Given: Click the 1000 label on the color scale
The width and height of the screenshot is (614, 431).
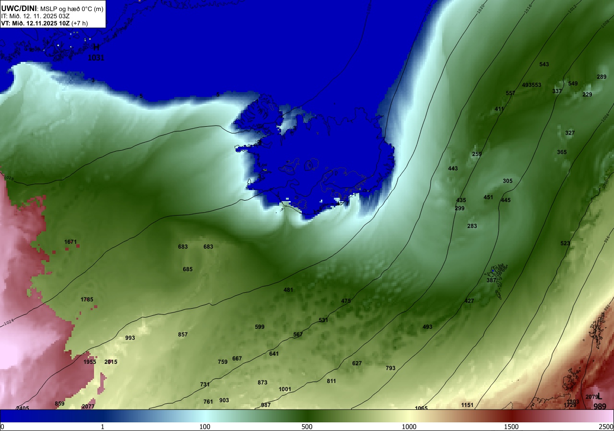Looking at the screenshot, I should (x=409, y=427).
